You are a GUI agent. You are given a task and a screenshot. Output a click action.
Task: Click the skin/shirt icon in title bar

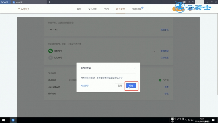point(193,2)
